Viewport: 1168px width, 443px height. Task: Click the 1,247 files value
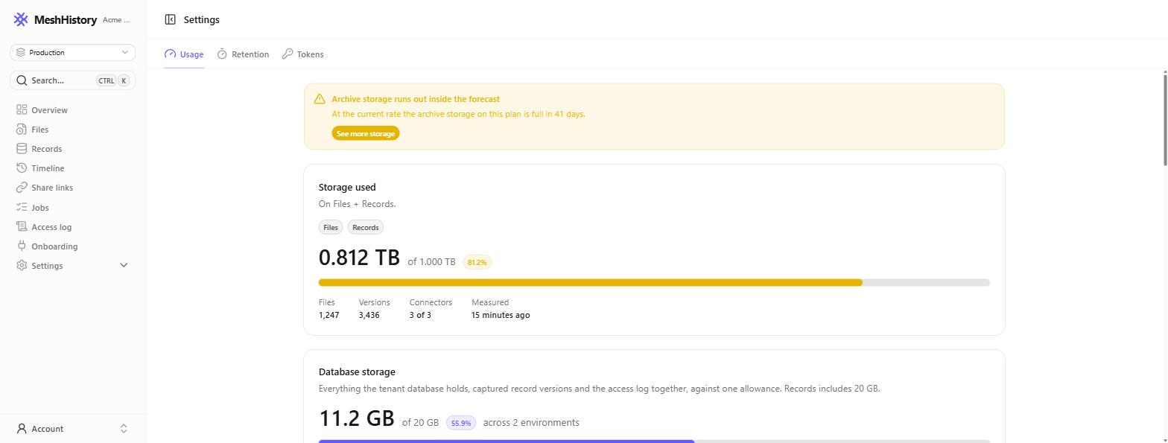328,316
